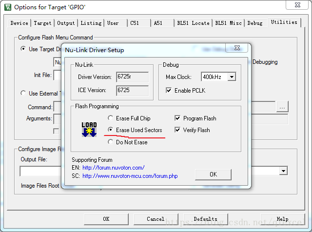This screenshot has width=312, height=232.
Task: Open the Output tab
Action: [x=66, y=23]
